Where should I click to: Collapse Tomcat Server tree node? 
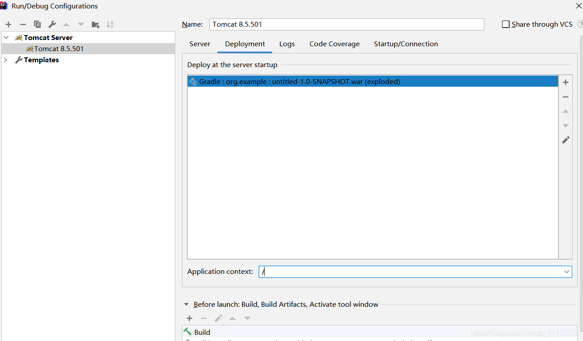click(x=6, y=38)
